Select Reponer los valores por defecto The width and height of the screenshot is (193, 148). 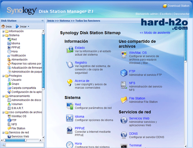26,63
